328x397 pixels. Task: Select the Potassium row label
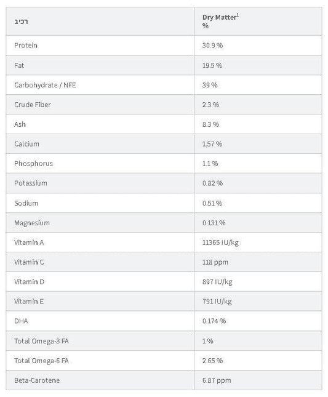point(31,183)
